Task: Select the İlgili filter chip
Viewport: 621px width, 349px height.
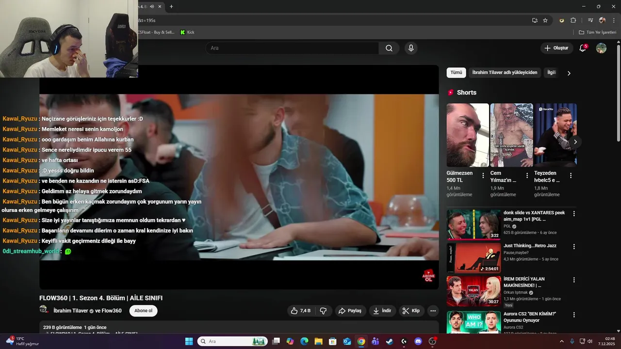Action: [552, 73]
